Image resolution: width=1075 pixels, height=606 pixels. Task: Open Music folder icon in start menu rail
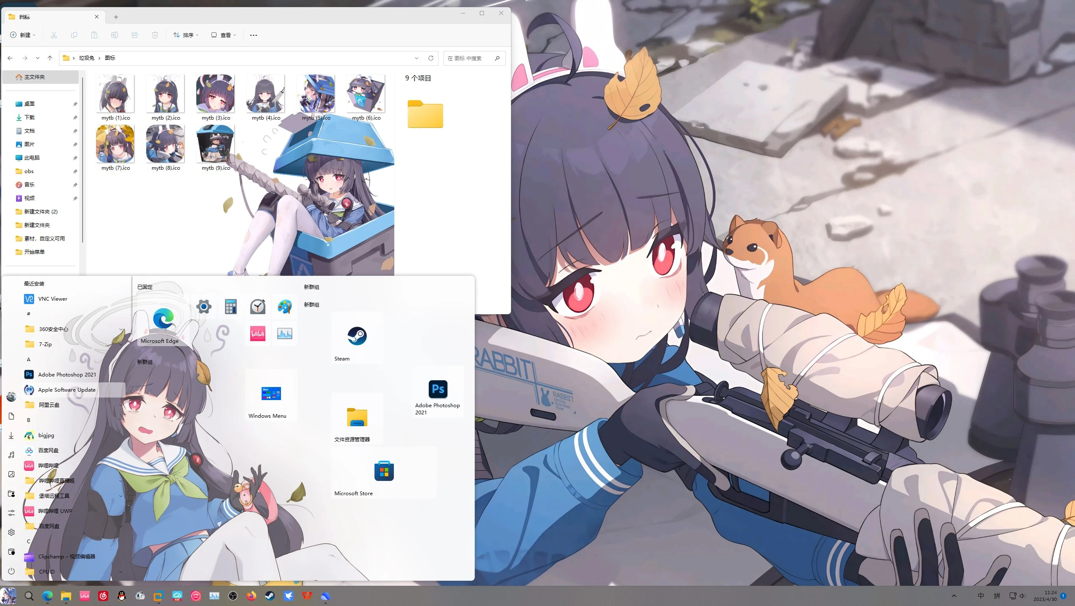11,455
